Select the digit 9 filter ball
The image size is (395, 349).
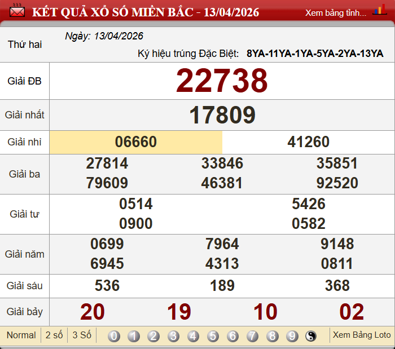pyautogui.click(x=292, y=336)
